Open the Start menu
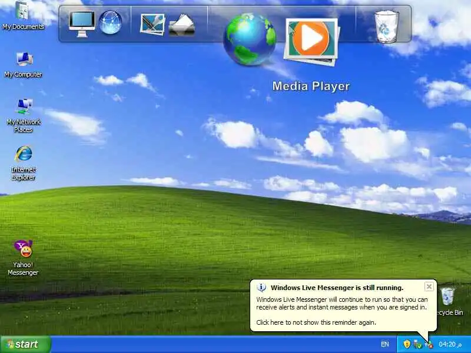This screenshot has width=471, height=353. click(x=25, y=344)
